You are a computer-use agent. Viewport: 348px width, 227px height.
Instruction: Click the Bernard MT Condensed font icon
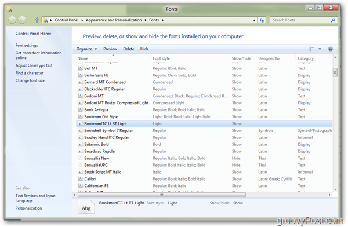(81, 82)
